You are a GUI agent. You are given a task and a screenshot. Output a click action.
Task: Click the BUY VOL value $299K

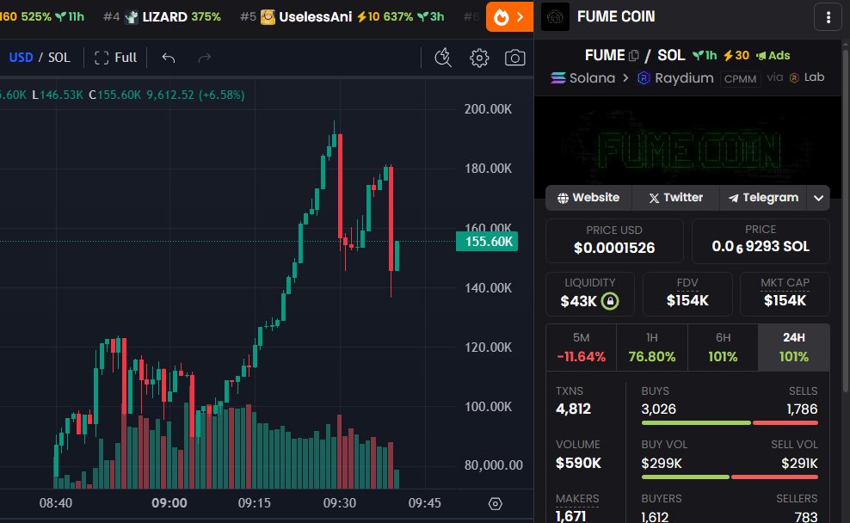coord(662,463)
